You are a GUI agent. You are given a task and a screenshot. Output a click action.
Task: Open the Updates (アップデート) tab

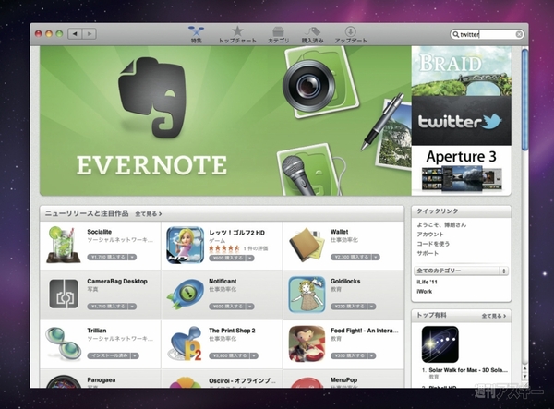(351, 34)
